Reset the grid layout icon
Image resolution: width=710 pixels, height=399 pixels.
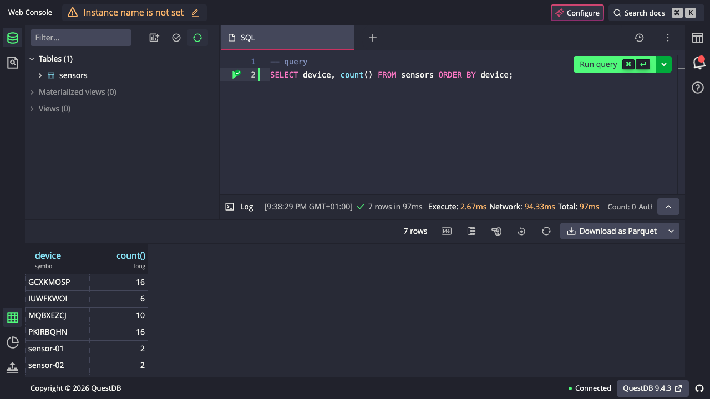point(521,231)
